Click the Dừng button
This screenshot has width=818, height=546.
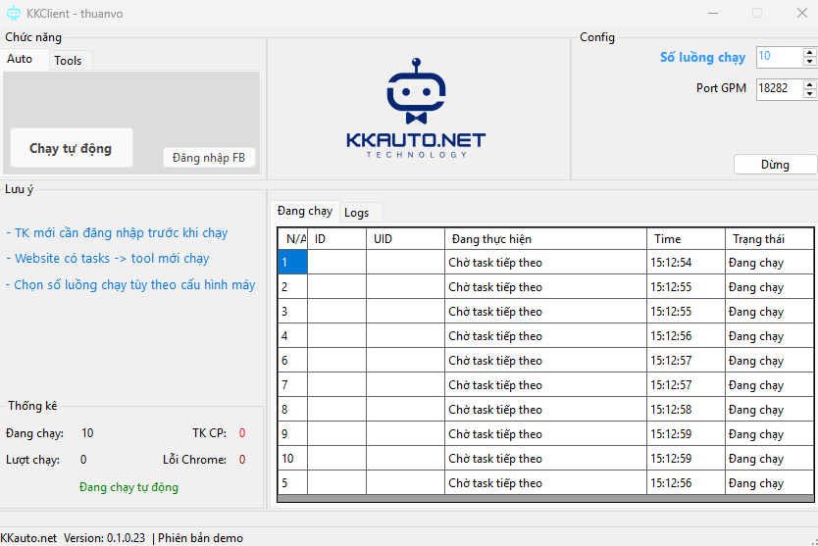[x=775, y=165]
